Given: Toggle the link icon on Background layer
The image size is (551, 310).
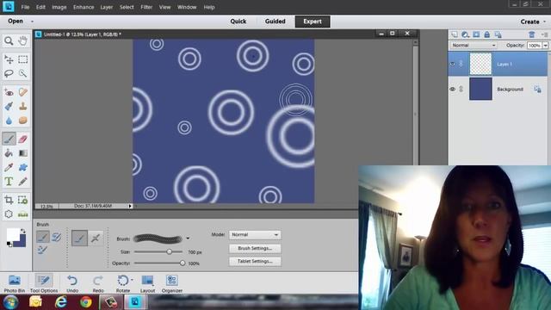Looking at the screenshot, I should (461, 90).
